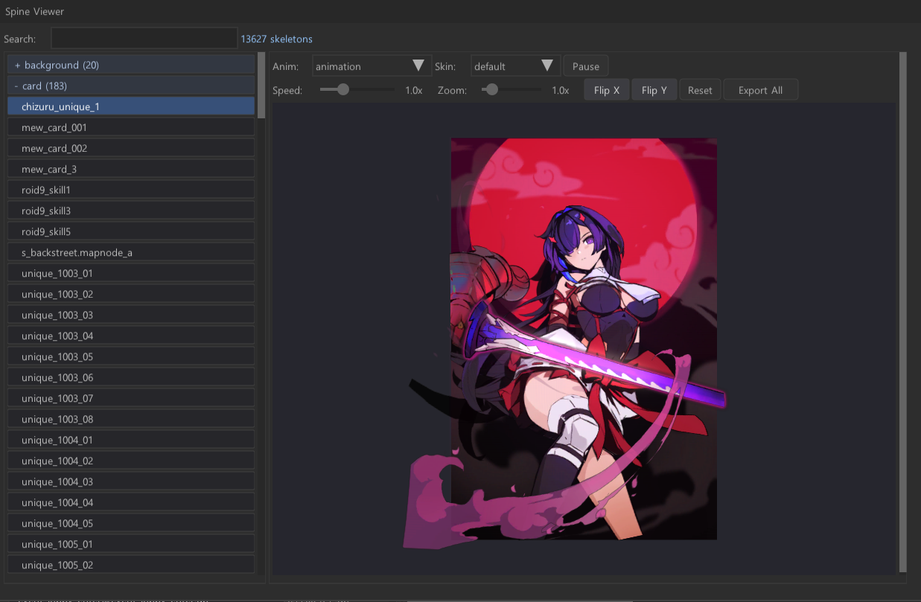Focus the Search input field
This screenshot has height=602, width=921.
tap(144, 38)
